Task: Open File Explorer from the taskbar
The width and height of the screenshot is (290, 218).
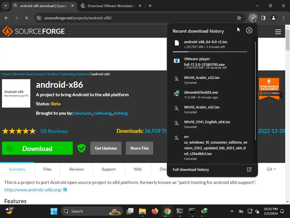Action: (x=142, y=211)
